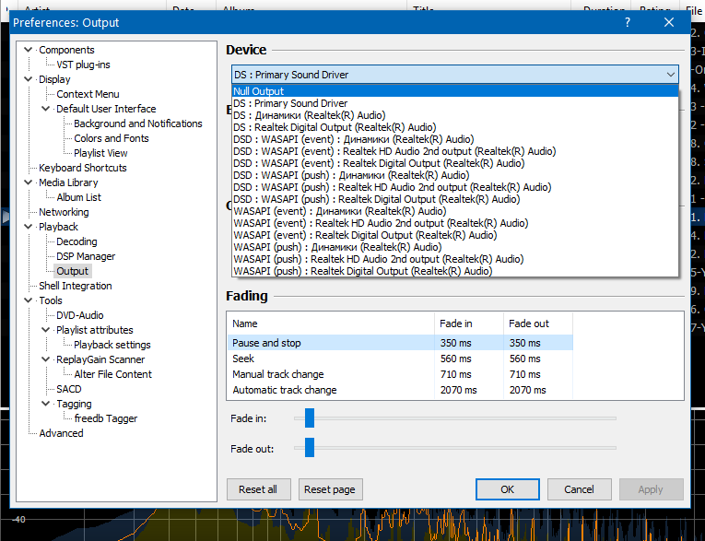
Task: Choose WASAPI (push) : Realtek Digital Output
Action: [x=455, y=271]
